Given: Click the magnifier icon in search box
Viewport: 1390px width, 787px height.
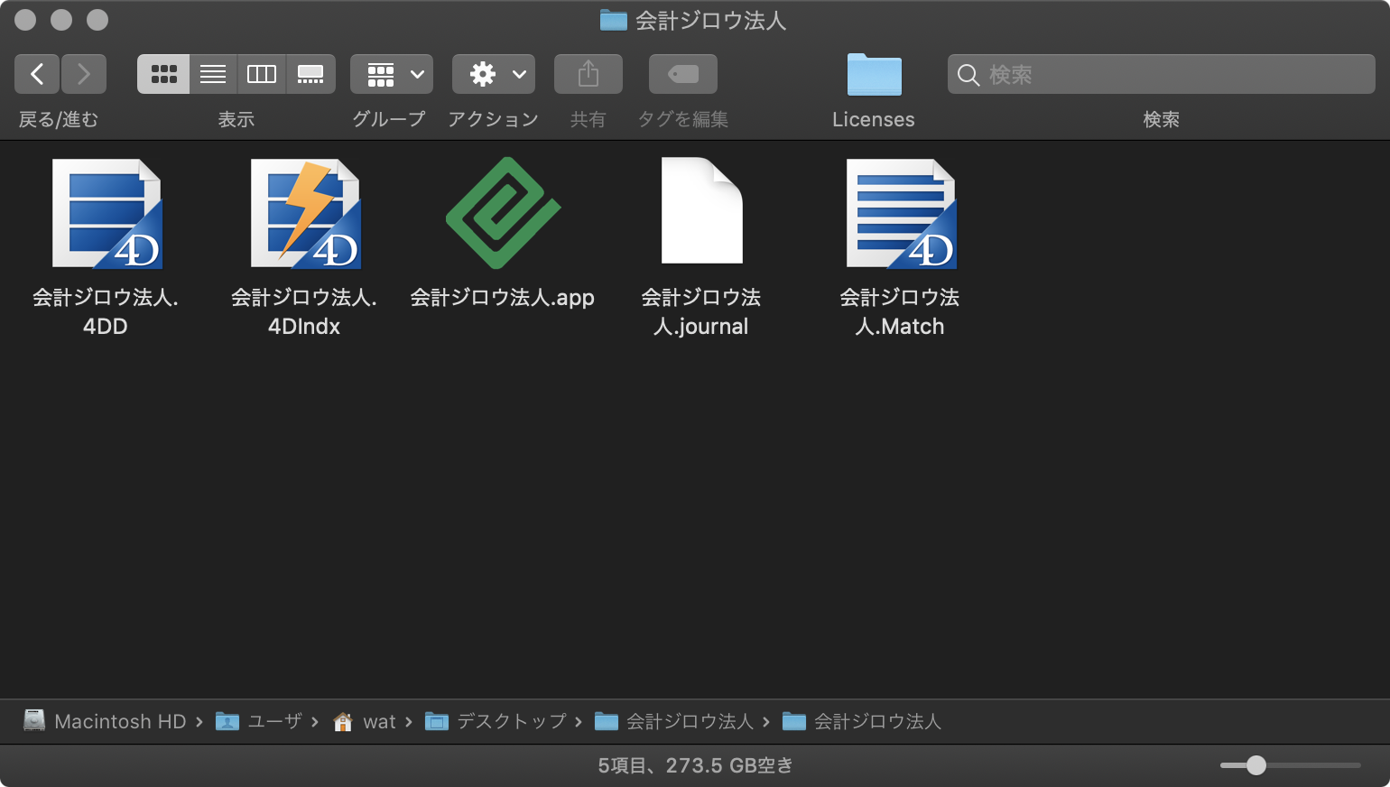Looking at the screenshot, I should 968,75.
